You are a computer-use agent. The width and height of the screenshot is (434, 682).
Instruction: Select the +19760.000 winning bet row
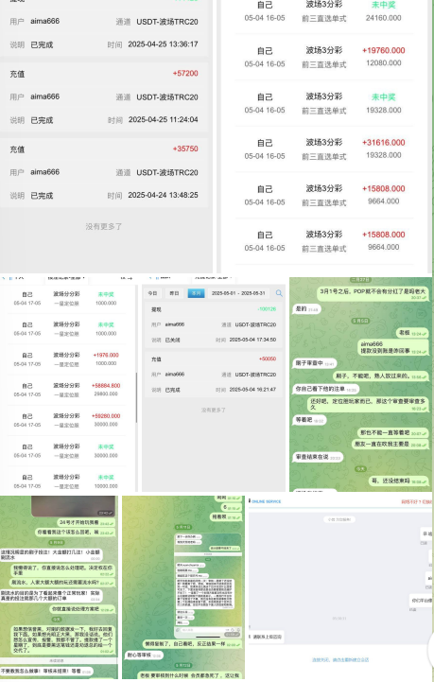tap(324, 57)
